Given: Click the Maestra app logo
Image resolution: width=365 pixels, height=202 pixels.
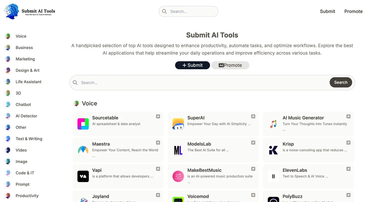Looking at the screenshot, I should coord(83,150).
